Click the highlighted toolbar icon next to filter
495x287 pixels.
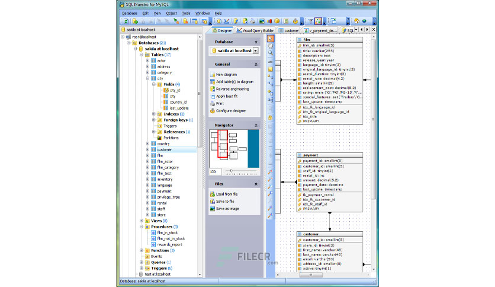click(318, 21)
